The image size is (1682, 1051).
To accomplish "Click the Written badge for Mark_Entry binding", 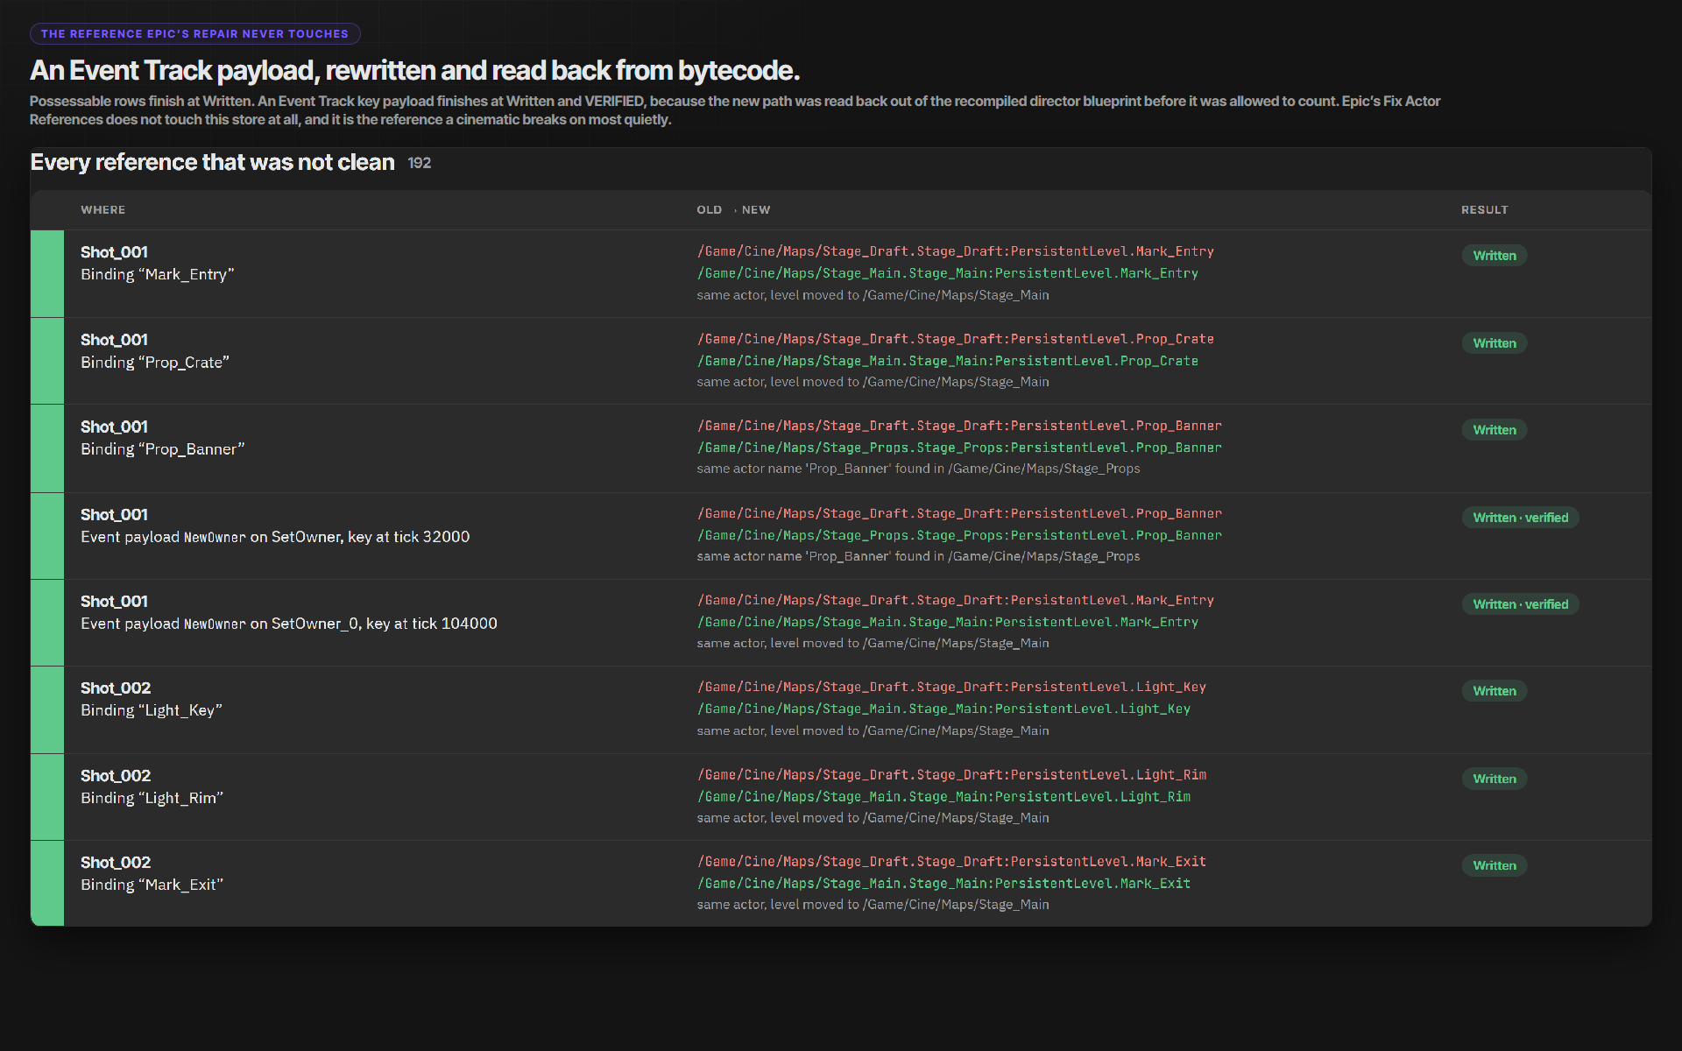I will (1495, 256).
